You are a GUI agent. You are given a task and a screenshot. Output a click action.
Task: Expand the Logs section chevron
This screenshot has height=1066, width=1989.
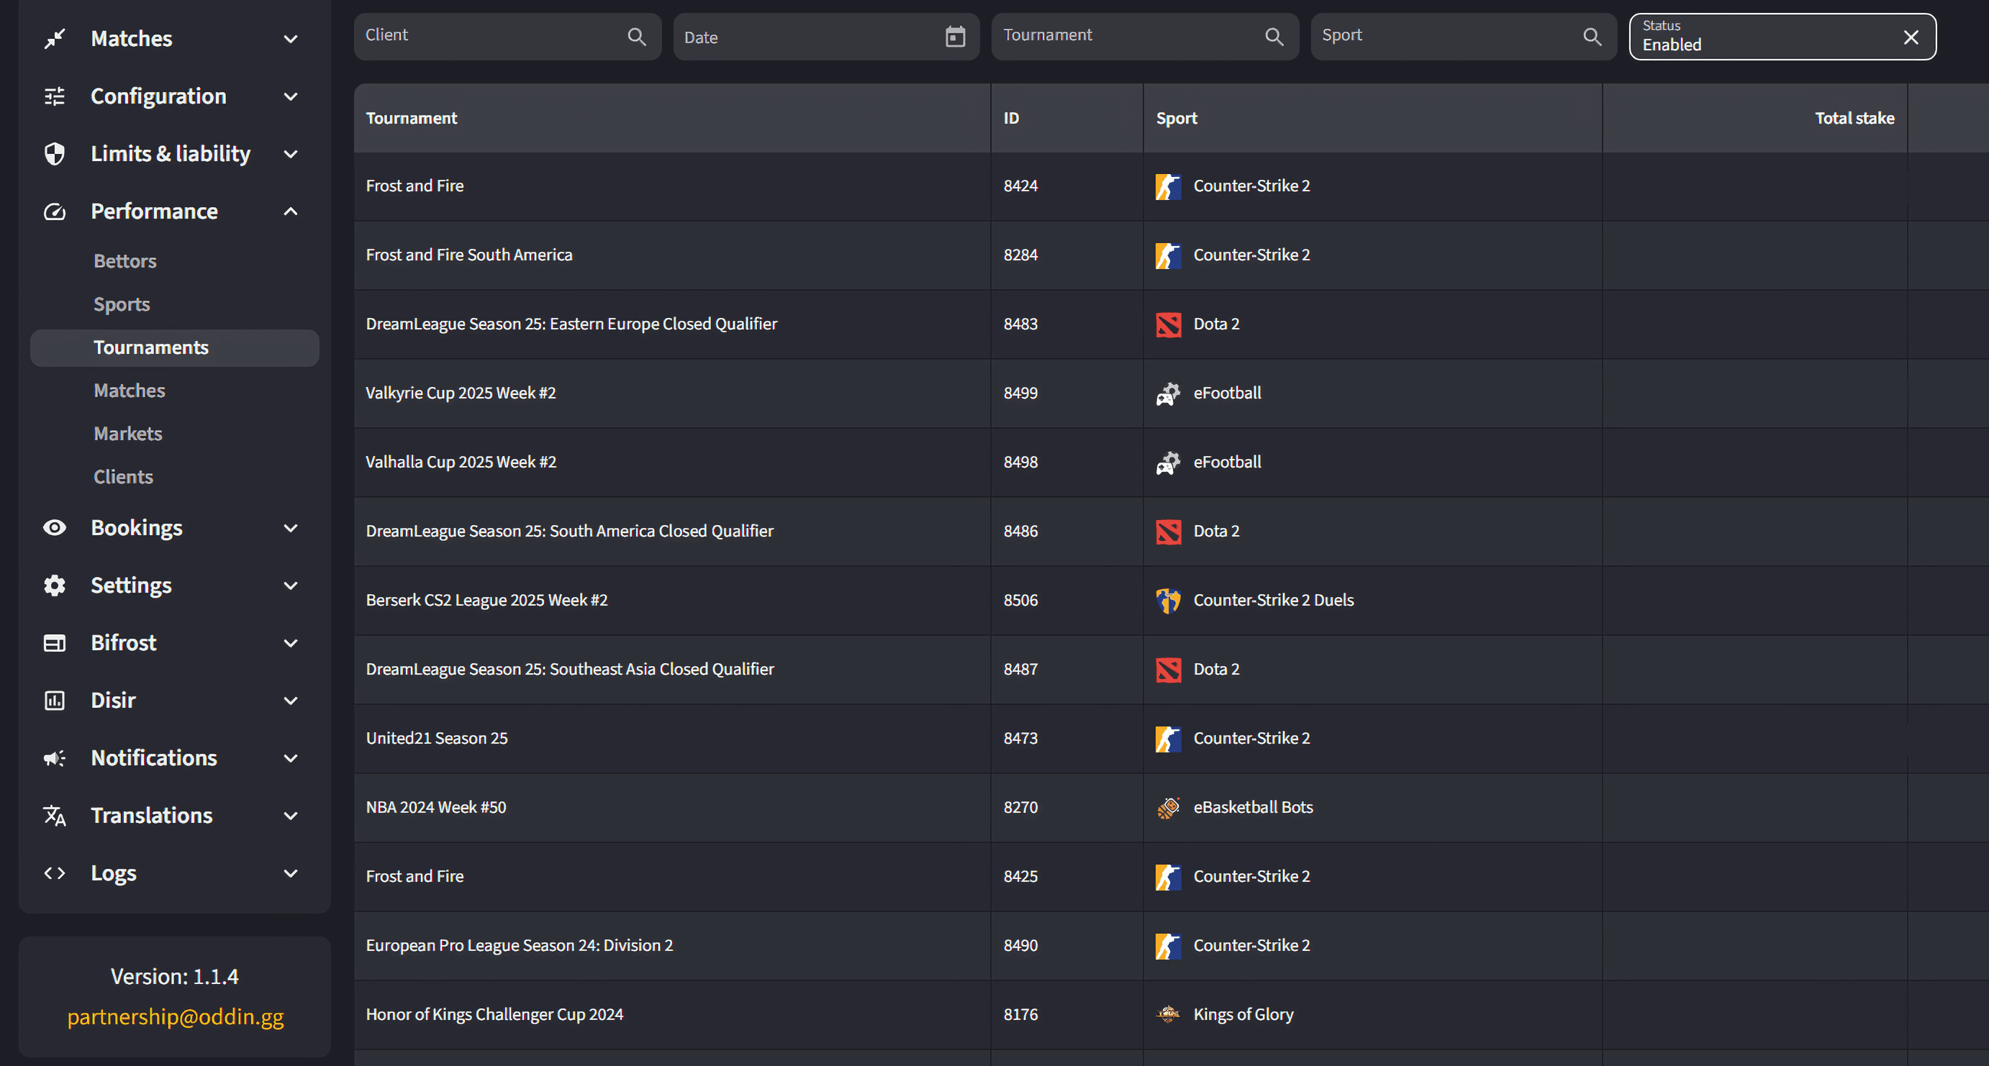290,873
